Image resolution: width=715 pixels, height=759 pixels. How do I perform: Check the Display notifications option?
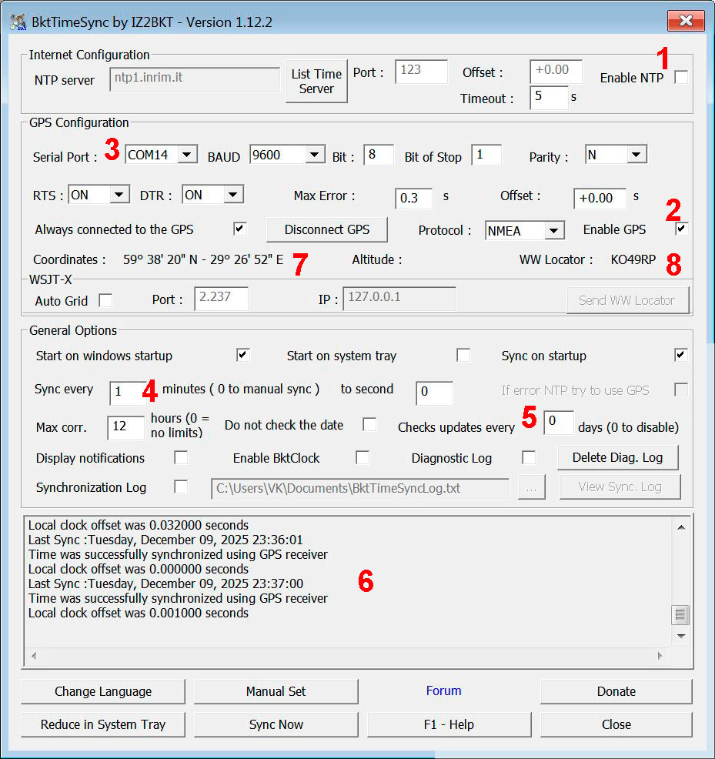tap(181, 457)
